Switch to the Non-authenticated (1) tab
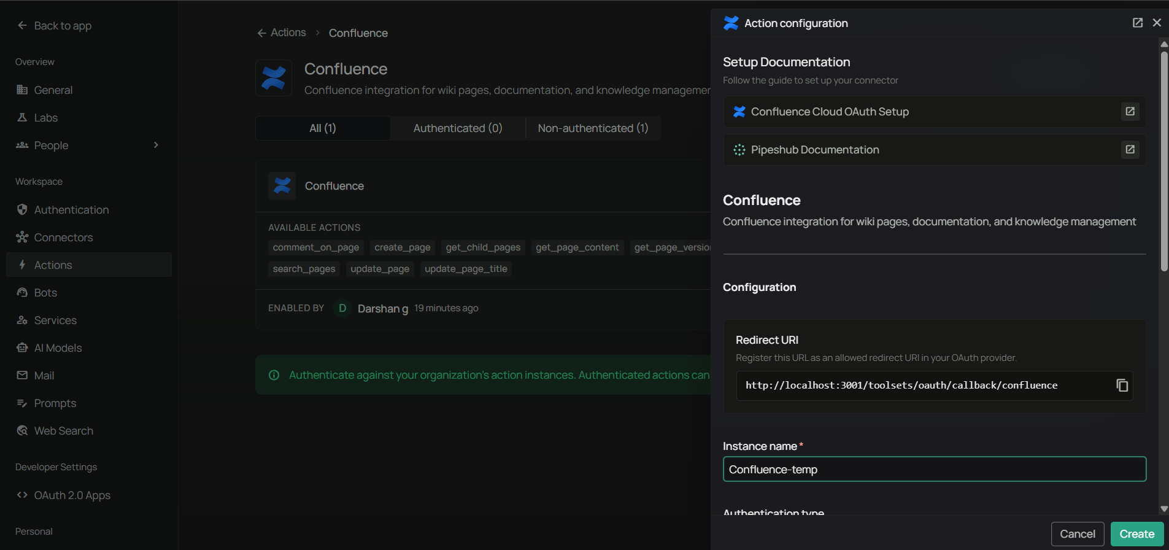 [593, 128]
